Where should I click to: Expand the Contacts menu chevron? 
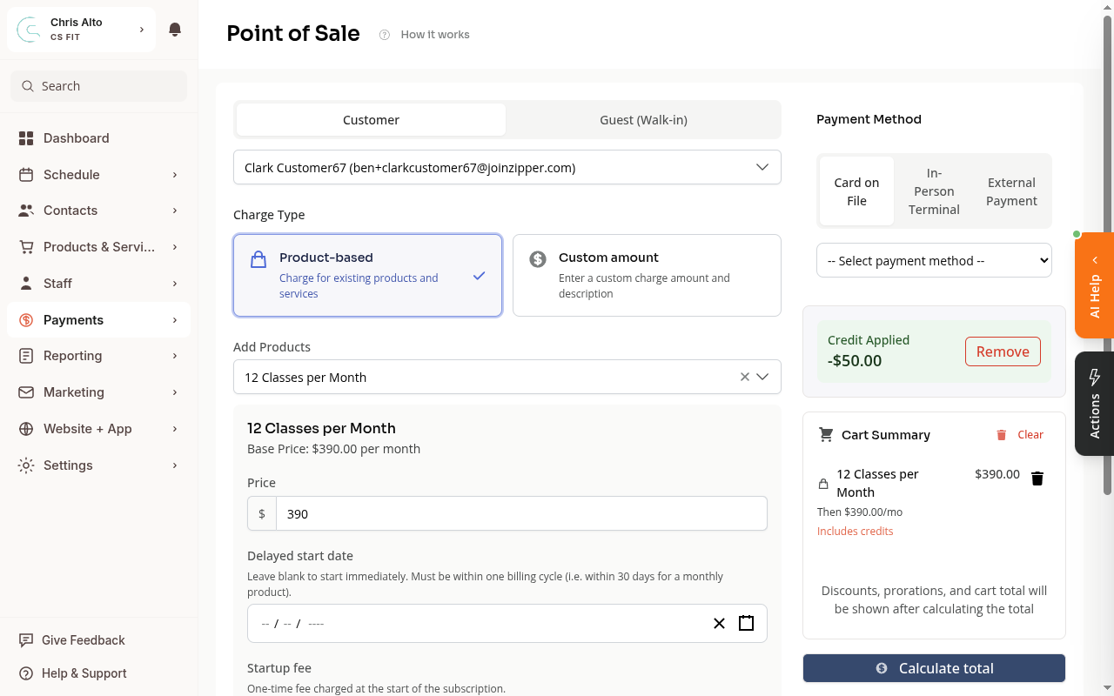point(175,211)
